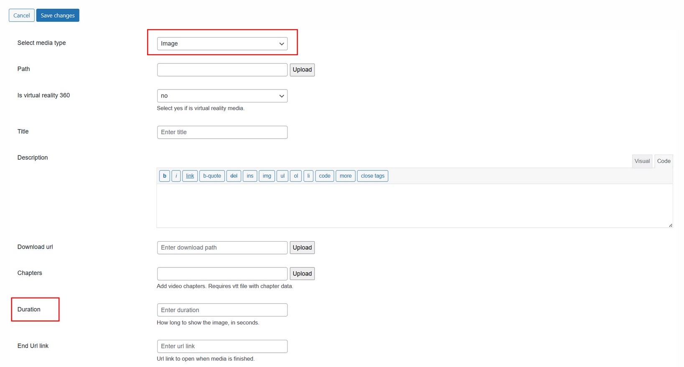Click the italic 'i' quicktag button
The width and height of the screenshot is (684, 367).
[176, 176]
